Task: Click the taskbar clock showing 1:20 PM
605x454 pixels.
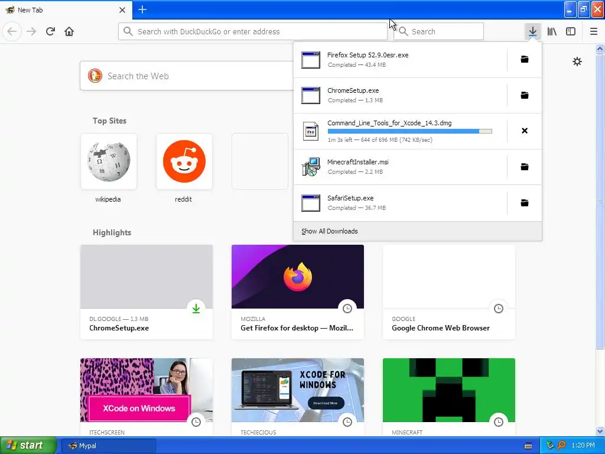Action: [x=583, y=446]
